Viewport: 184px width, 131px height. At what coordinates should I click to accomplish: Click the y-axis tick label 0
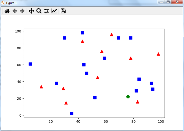(20, 116)
